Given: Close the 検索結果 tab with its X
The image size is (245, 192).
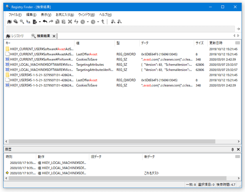Looking at the screenshot, I should point(54,36).
